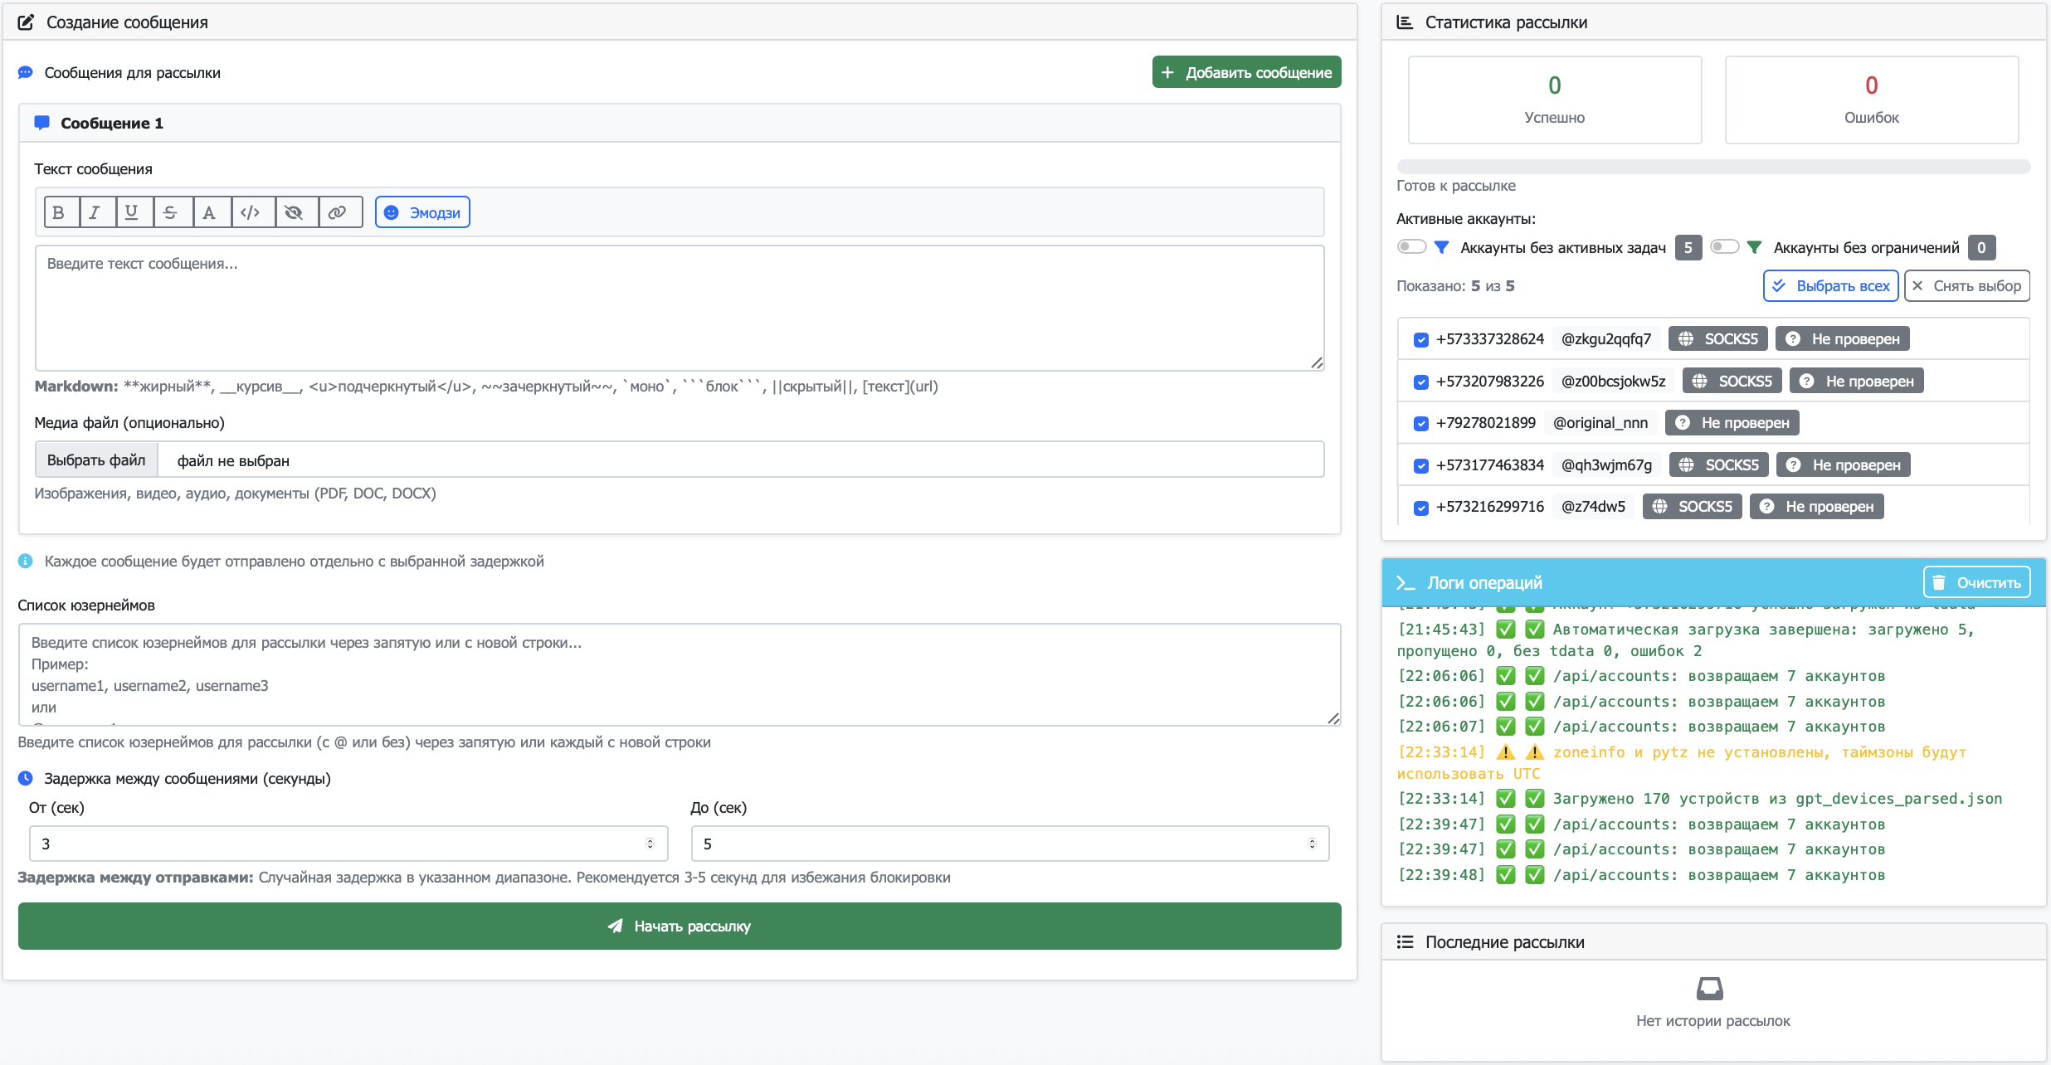The height and width of the screenshot is (1065, 2051).
Task: Insert a hyperlink into message
Action: point(338,212)
